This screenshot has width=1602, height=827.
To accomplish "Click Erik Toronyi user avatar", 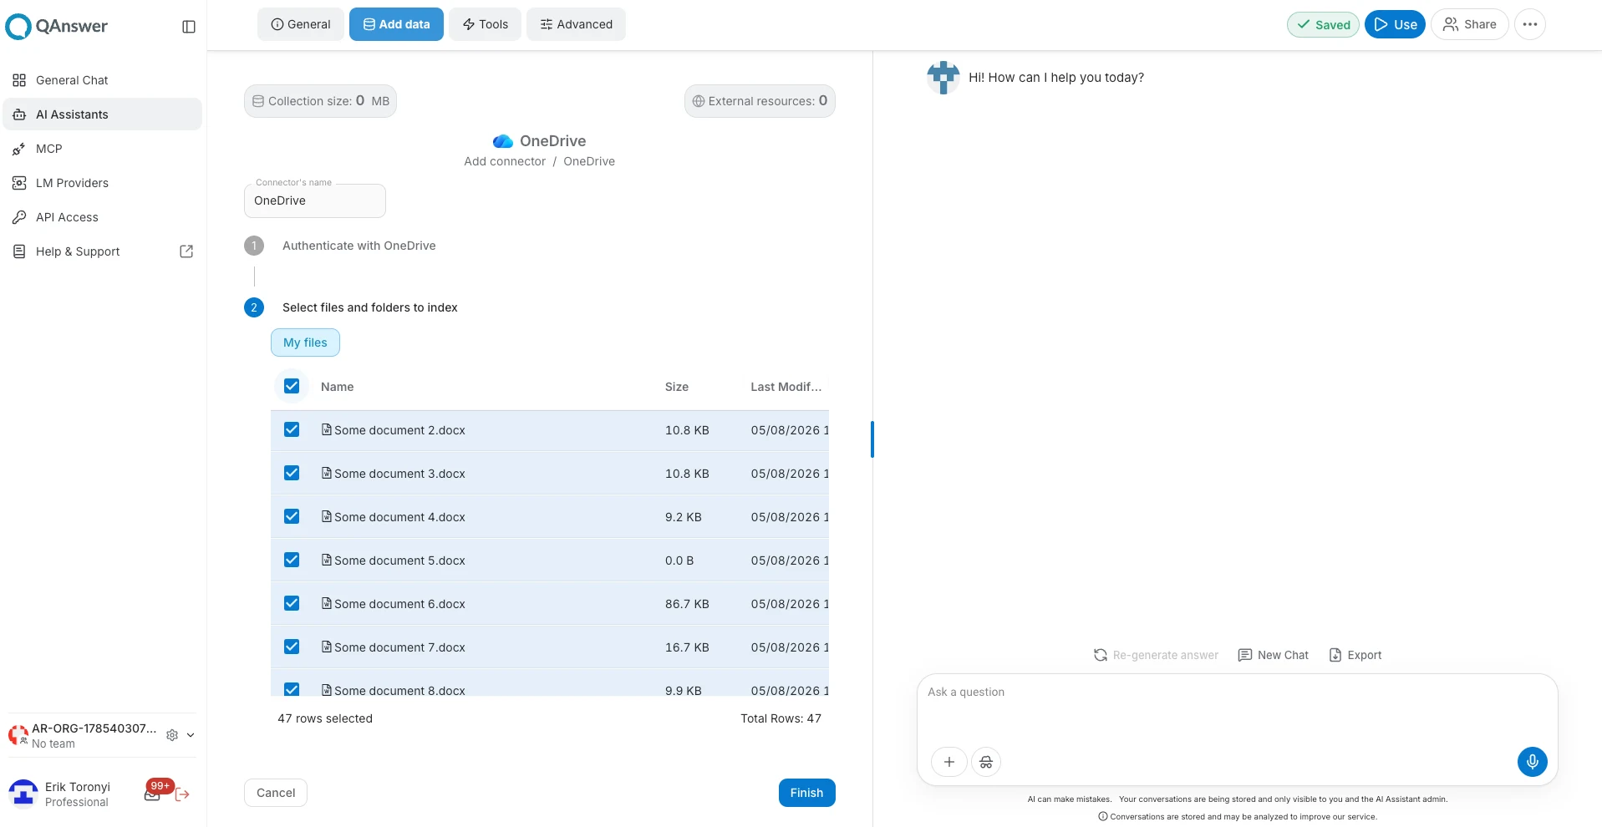I will [23, 794].
